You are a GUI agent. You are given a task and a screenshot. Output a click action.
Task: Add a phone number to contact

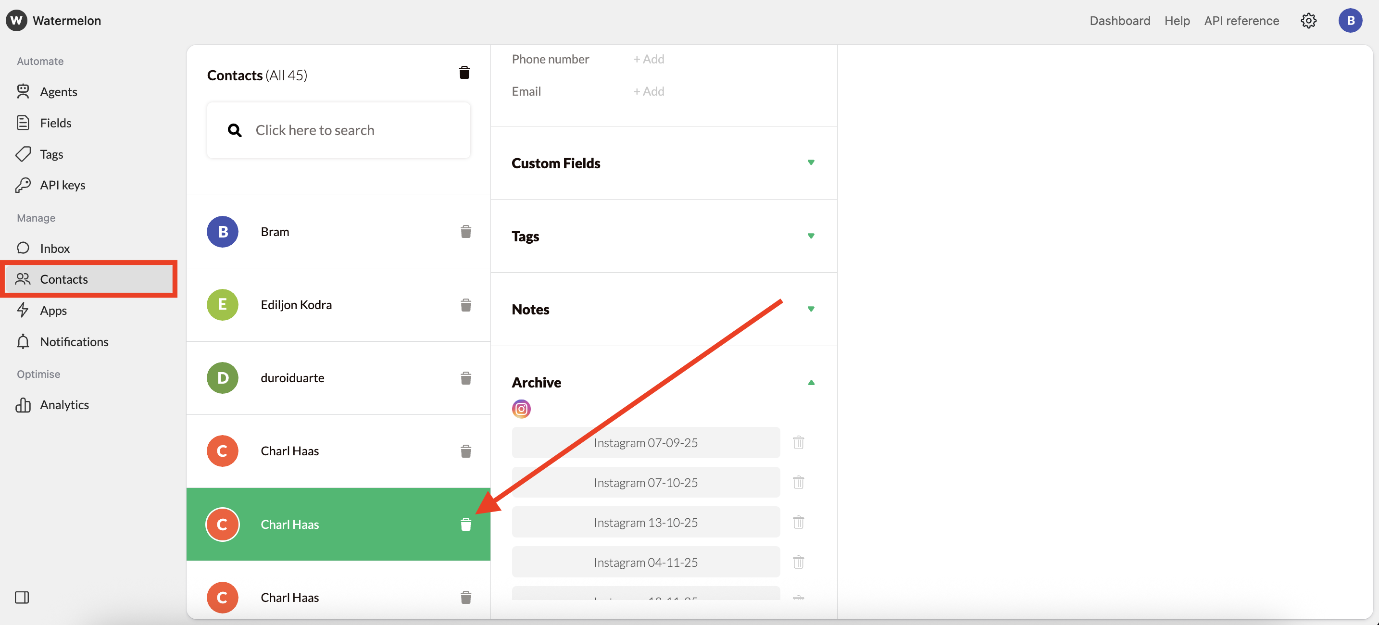click(x=648, y=59)
